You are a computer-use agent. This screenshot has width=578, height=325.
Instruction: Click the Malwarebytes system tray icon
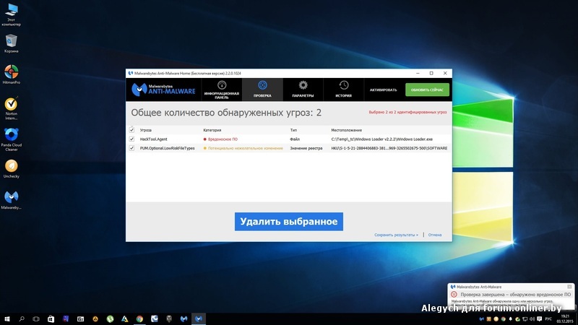coord(481,319)
